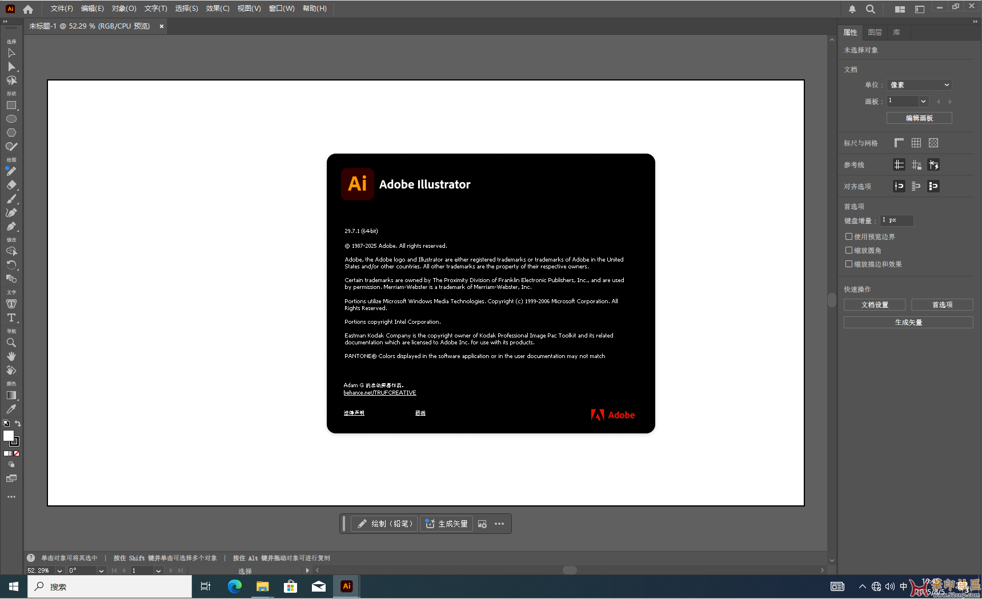982x599 pixels.
Task: Select the Rectangle tool
Action: [11, 106]
